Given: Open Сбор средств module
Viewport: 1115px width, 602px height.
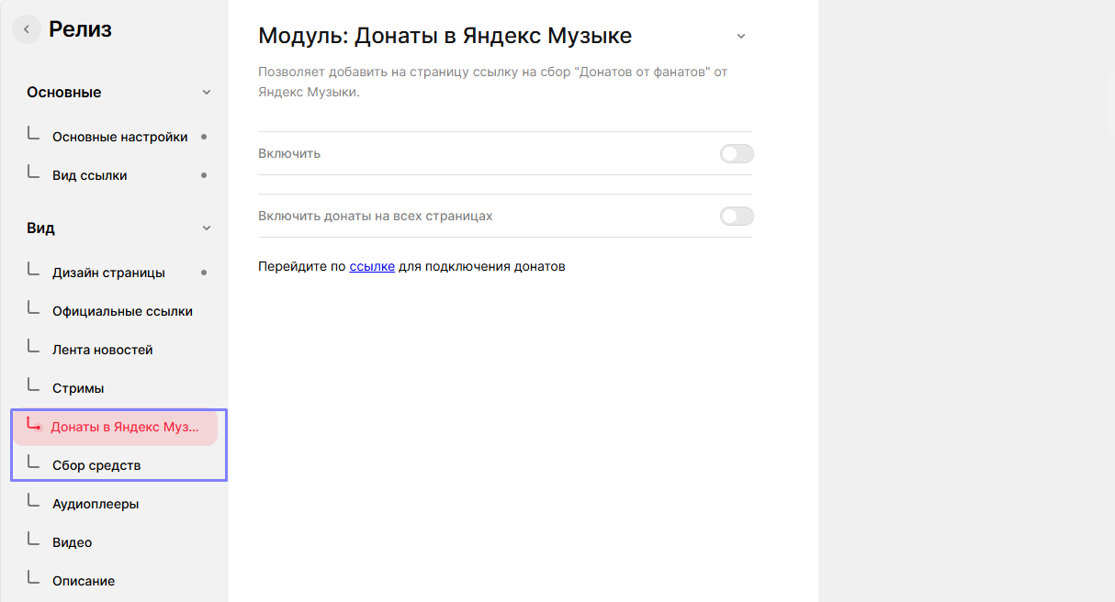Looking at the screenshot, I should 96,466.
